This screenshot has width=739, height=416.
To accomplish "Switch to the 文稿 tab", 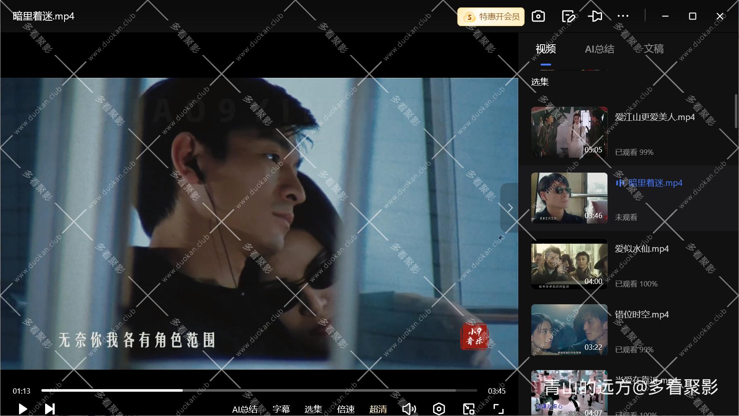I will pos(653,49).
